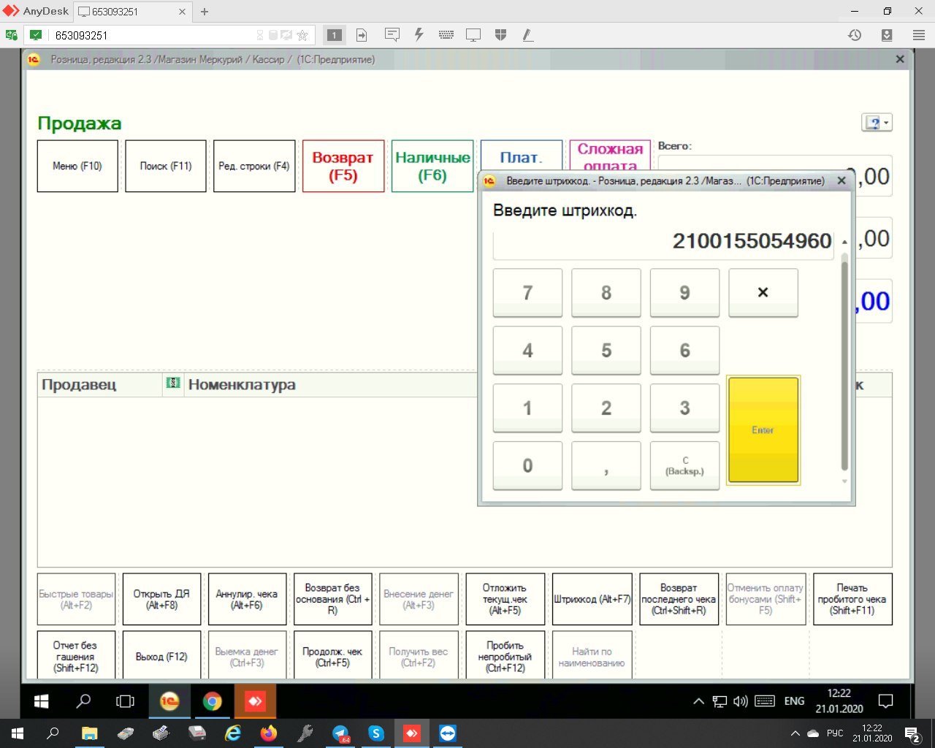Click digit 7 on barcode keypad

pyautogui.click(x=527, y=292)
